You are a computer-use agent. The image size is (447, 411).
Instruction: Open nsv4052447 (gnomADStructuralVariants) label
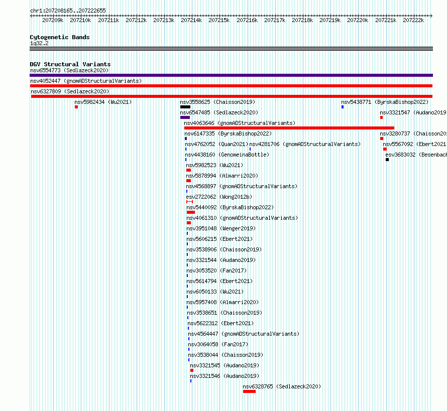(x=86, y=81)
